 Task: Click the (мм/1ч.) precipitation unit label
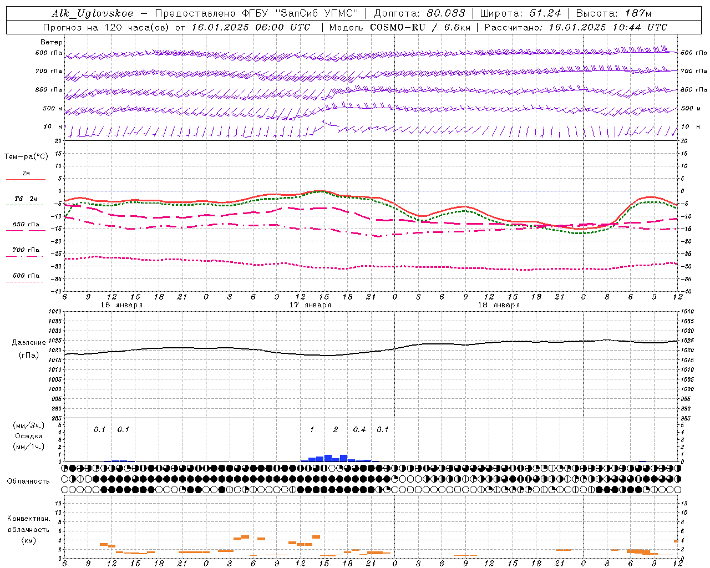click(x=29, y=447)
